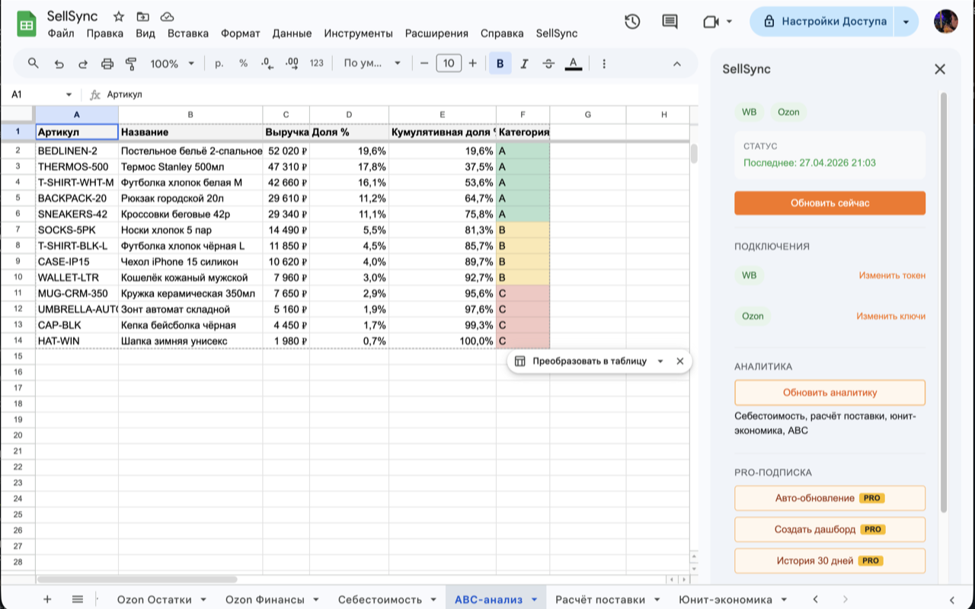Undo the last action
Viewport: 975px width, 609px height.
(x=59, y=64)
